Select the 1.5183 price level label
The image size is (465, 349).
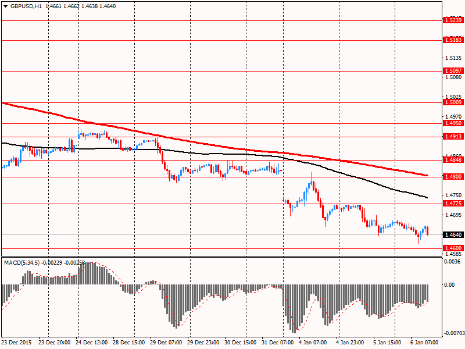pyautogui.click(x=453, y=40)
